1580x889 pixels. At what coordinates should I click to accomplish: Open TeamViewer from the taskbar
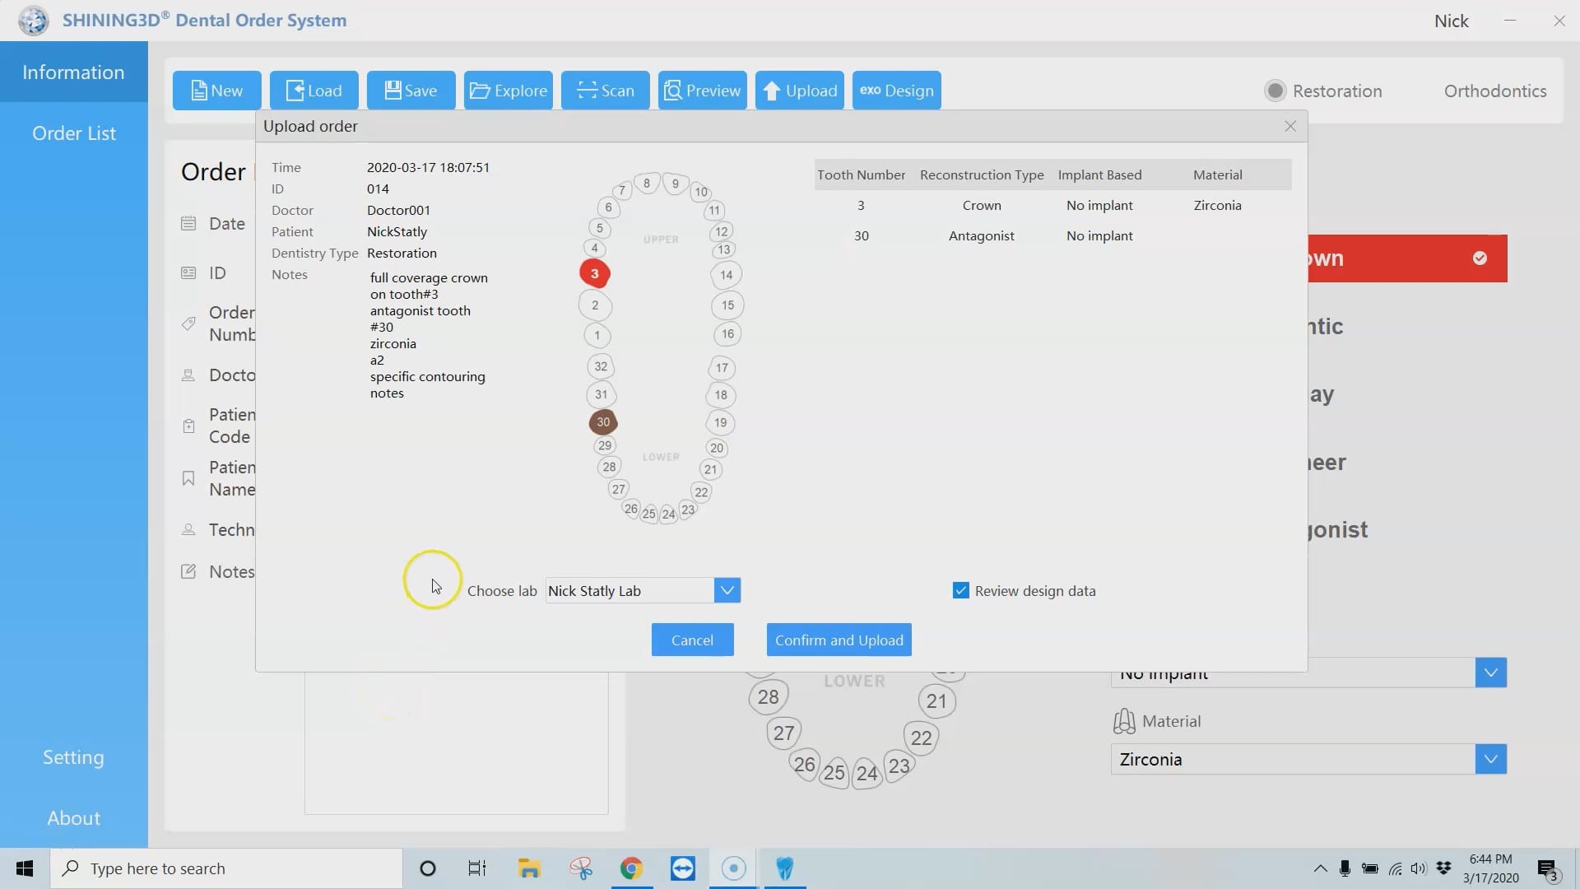click(x=682, y=868)
